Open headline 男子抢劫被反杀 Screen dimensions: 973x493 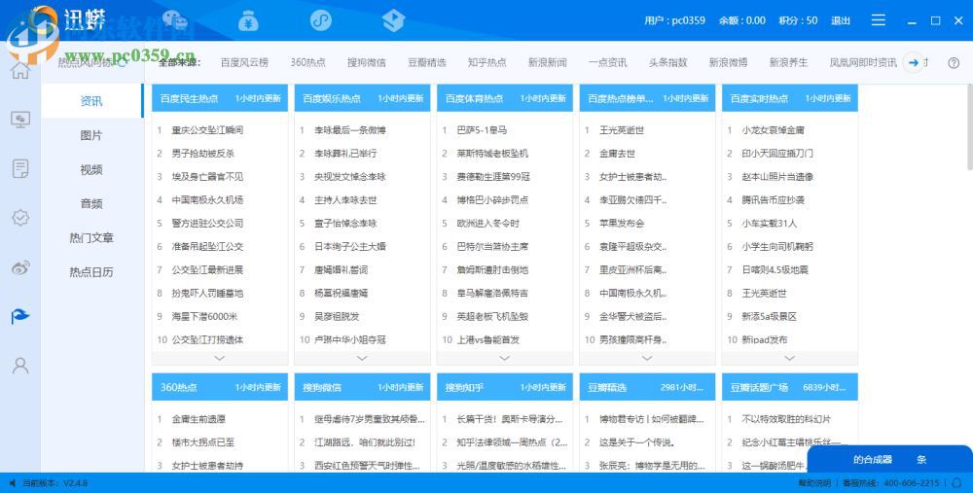203,154
